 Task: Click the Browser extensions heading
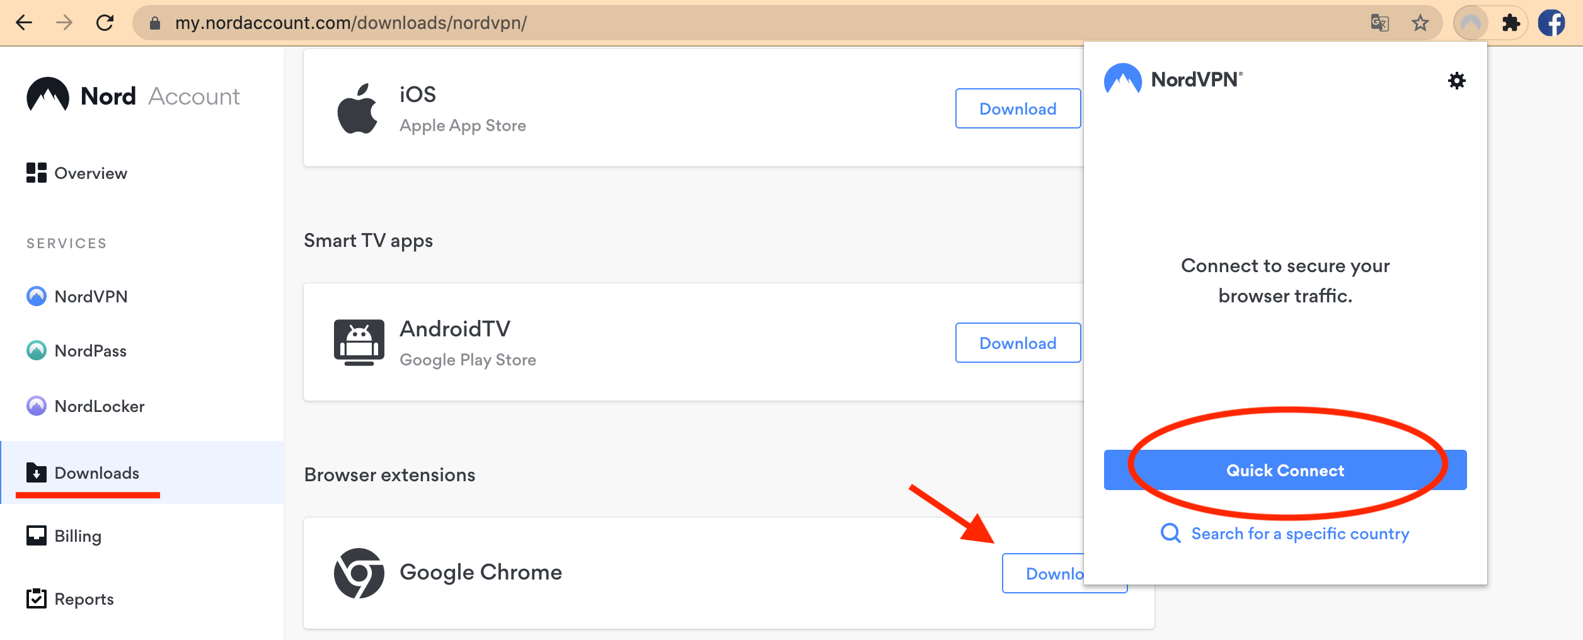[x=389, y=474]
